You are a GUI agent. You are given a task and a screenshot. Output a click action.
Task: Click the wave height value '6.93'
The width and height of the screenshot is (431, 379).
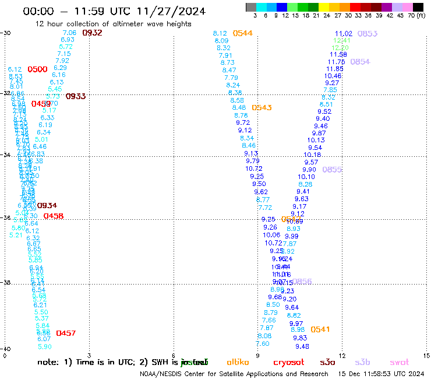click(x=68, y=40)
